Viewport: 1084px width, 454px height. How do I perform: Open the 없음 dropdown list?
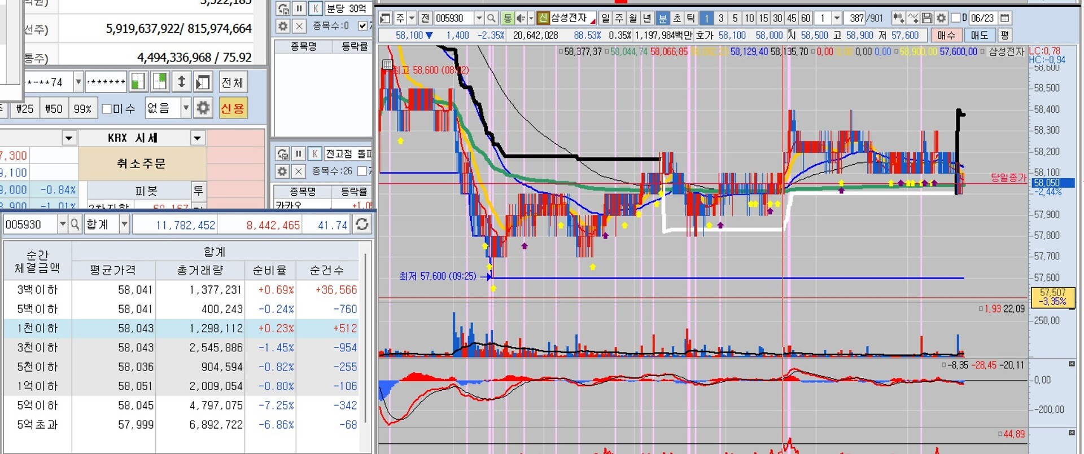pos(185,108)
